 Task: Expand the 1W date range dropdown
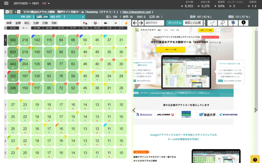pyautogui.click(x=46, y=3)
